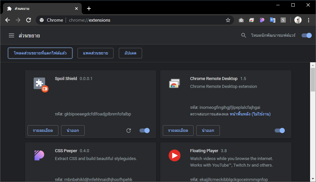
Task: Click the Chrome Remote Desktop title text
Action: [x=214, y=78]
